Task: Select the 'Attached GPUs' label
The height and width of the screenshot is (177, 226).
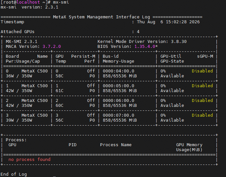Action: [x=18, y=31]
